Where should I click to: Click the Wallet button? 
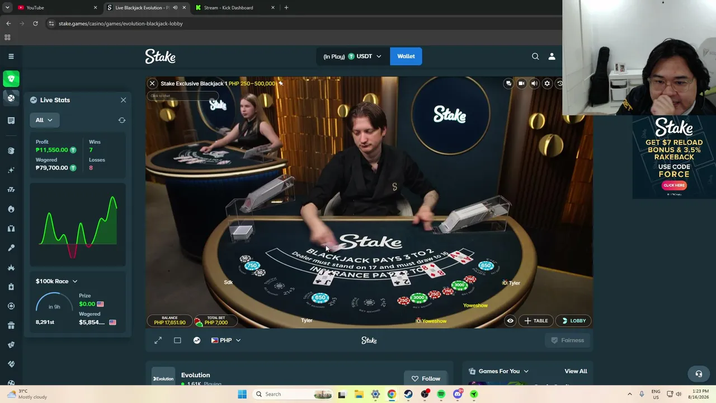[x=406, y=56]
